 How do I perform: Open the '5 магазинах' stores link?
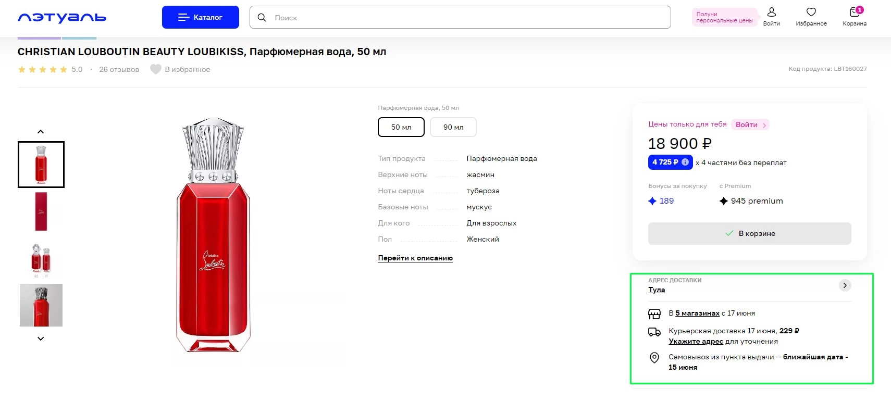click(697, 313)
